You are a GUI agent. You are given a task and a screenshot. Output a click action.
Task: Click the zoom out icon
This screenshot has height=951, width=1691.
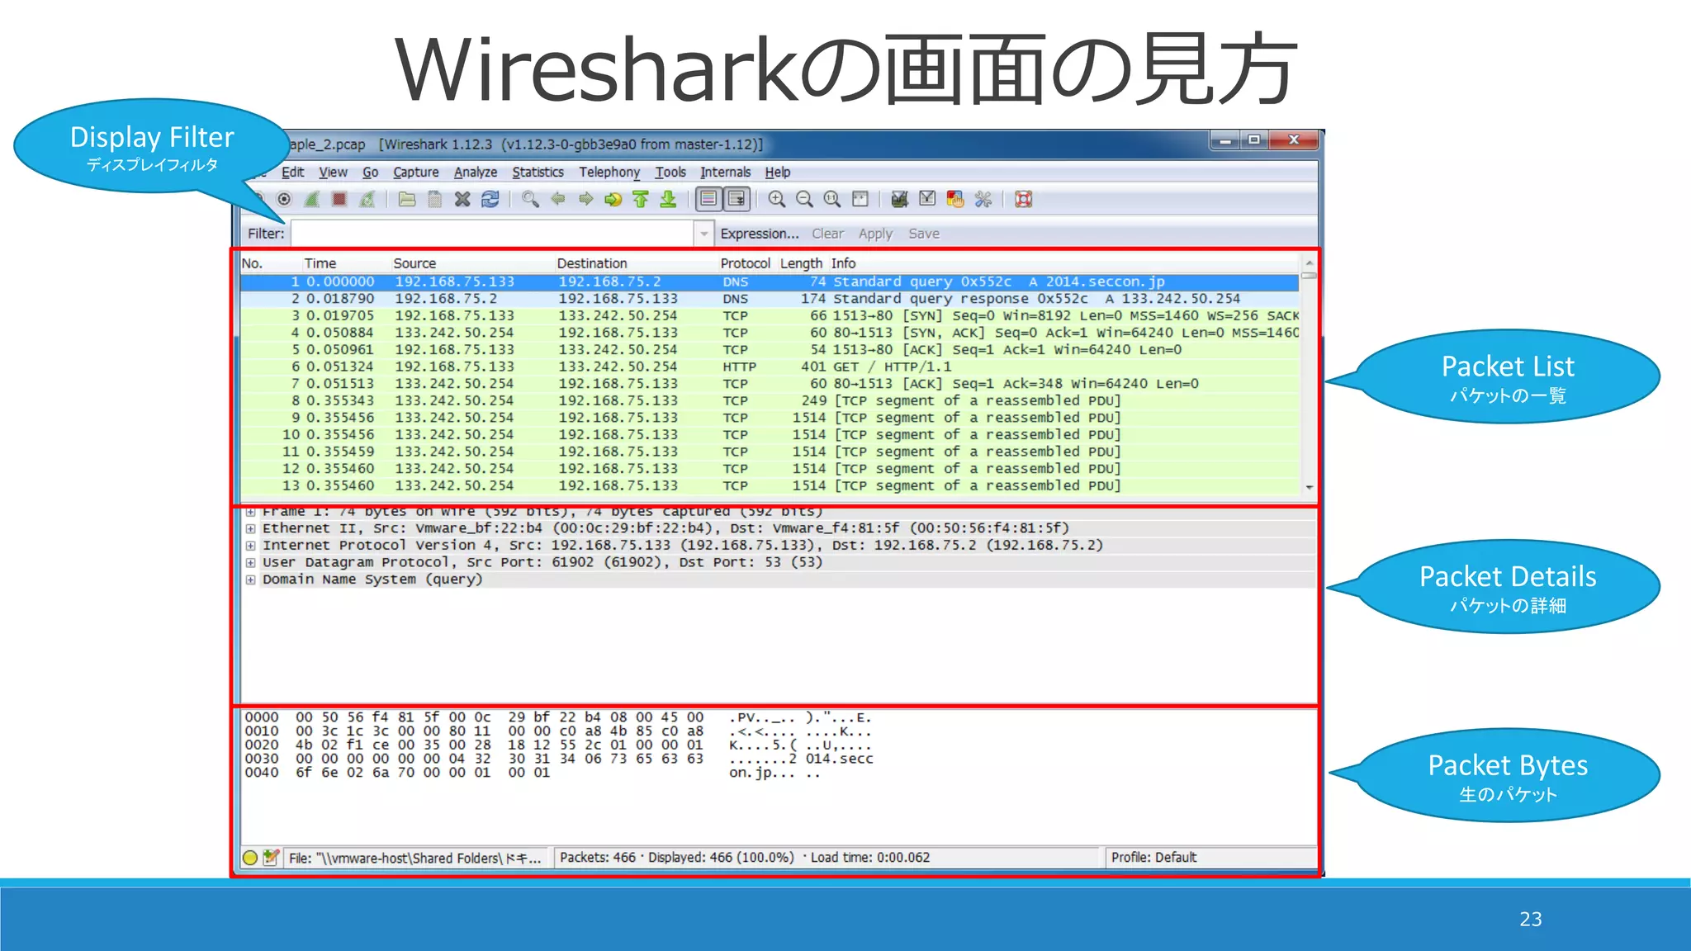(x=804, y=200)
